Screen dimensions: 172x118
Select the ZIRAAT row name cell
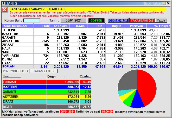[x=18, y=45]
